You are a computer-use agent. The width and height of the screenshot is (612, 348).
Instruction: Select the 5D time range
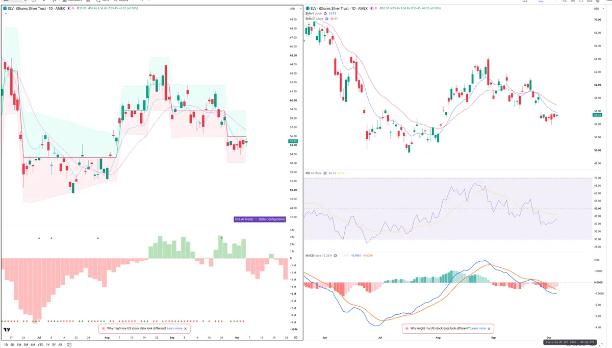point(12,345)
